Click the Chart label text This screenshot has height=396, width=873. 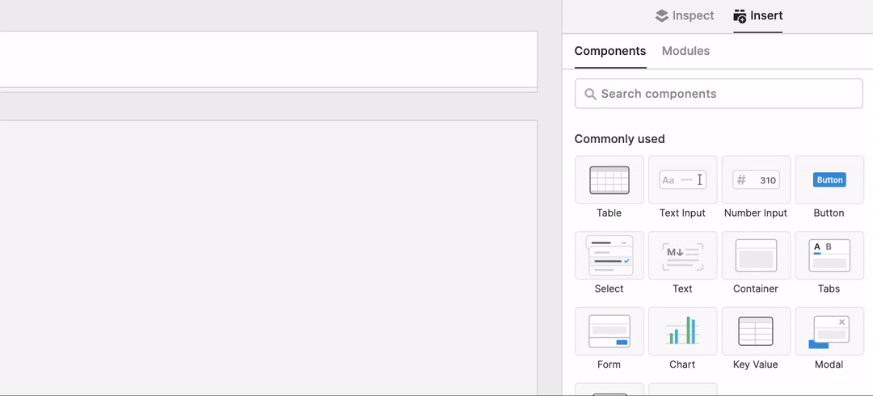click(x=682, y=364)
